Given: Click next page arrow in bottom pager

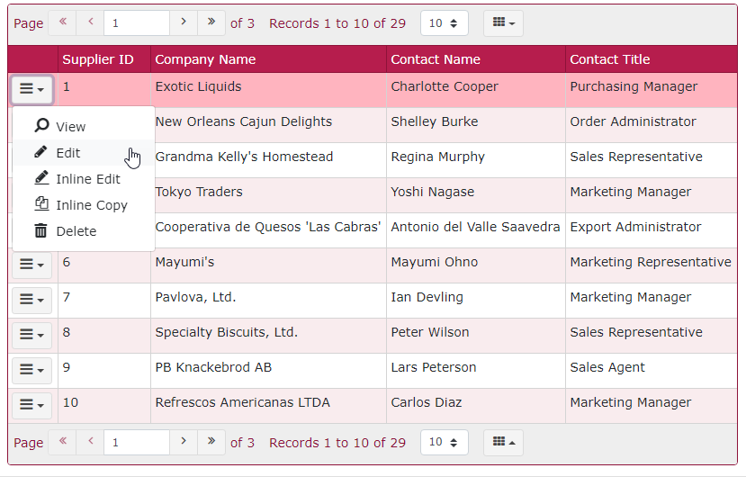Looking at the screenshot, I should coord(184,442).
